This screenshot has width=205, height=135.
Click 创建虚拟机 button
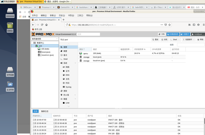pyautogui.click(x=173, y=34)
